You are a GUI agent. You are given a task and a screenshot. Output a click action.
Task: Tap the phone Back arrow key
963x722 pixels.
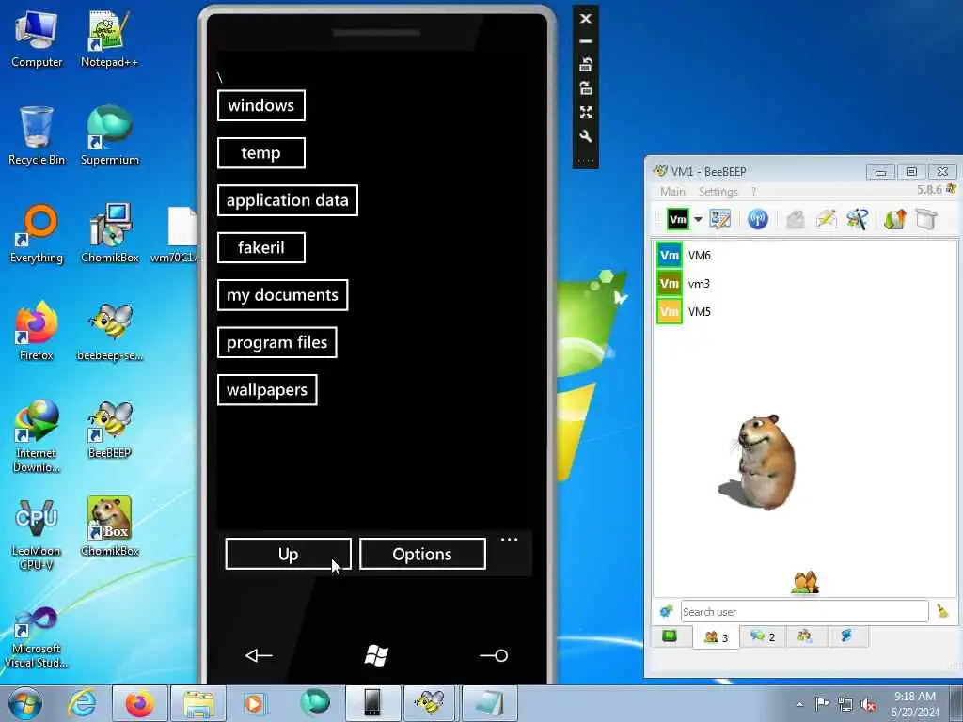259,655
